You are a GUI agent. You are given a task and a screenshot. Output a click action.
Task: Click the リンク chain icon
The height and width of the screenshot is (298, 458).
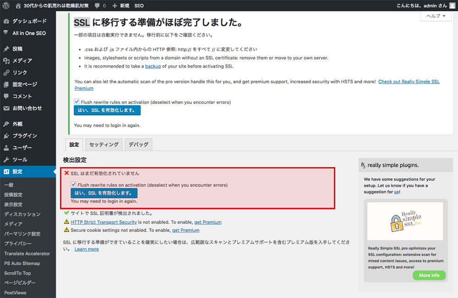pos(6,73)
